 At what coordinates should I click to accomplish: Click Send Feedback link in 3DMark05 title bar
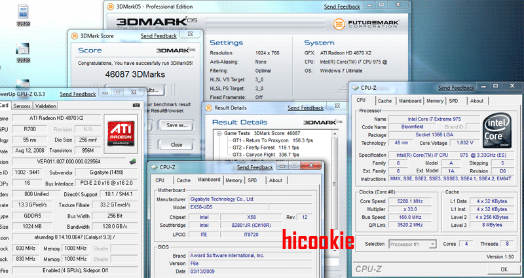342,7
